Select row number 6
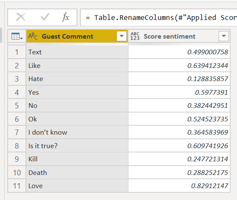 [x=17, y=119]
